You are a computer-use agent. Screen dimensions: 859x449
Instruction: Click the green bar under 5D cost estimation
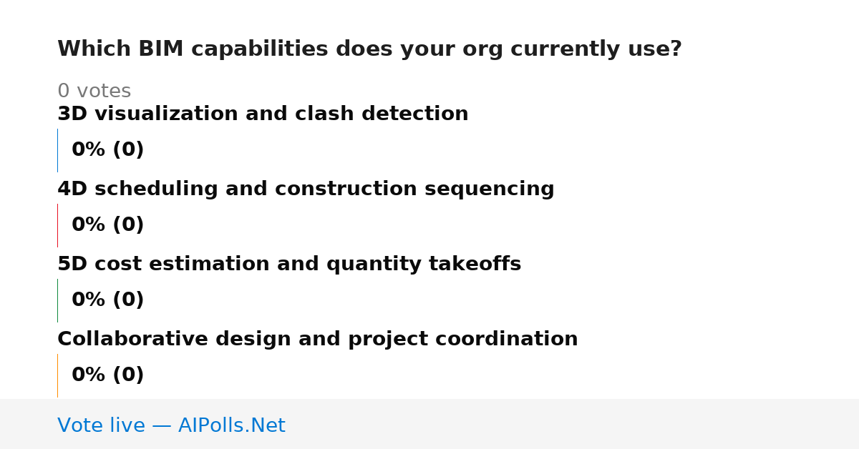pyautogui.click(x=57, y=300)
